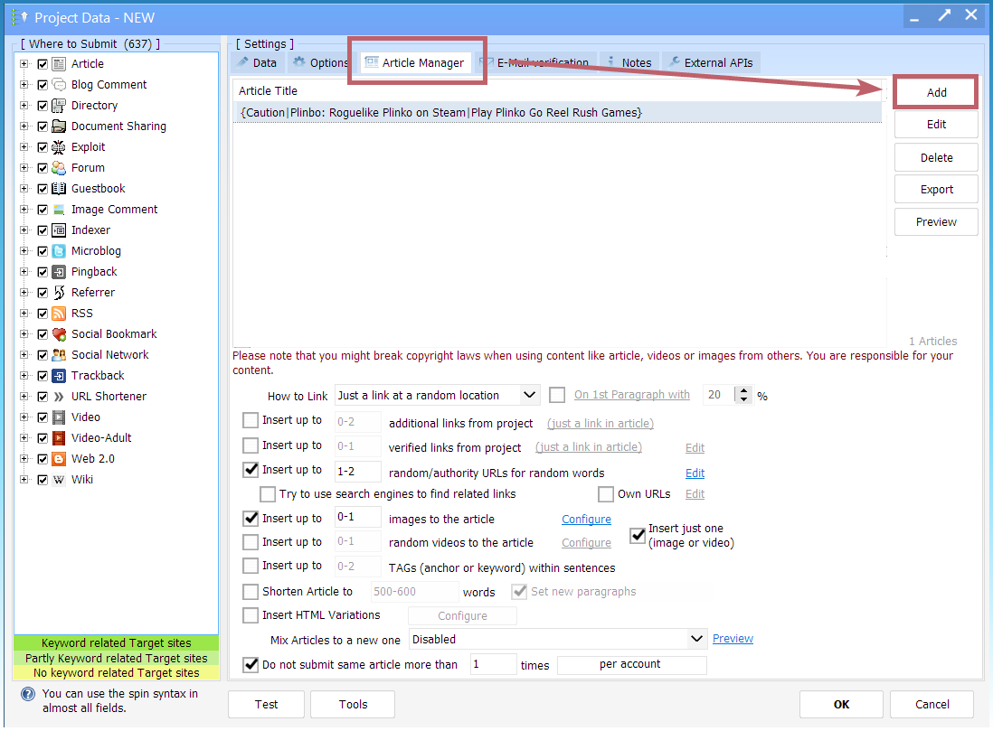Click the Guestbook open book icon
The height and width of the screenshot is (731, 993).
[x=59, y=189]
